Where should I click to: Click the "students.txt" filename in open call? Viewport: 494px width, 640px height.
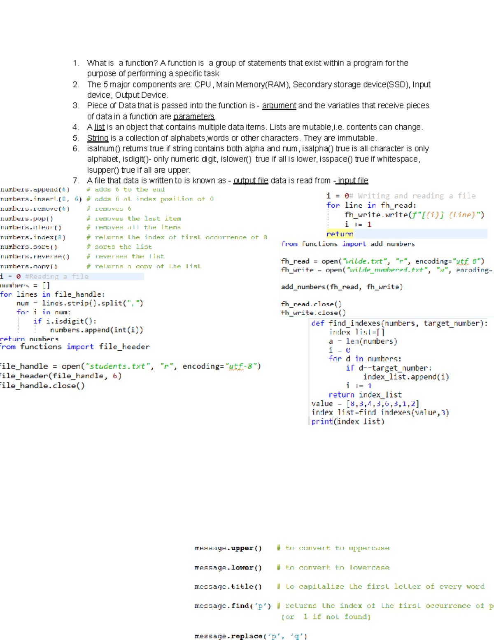tap(117, 366)
